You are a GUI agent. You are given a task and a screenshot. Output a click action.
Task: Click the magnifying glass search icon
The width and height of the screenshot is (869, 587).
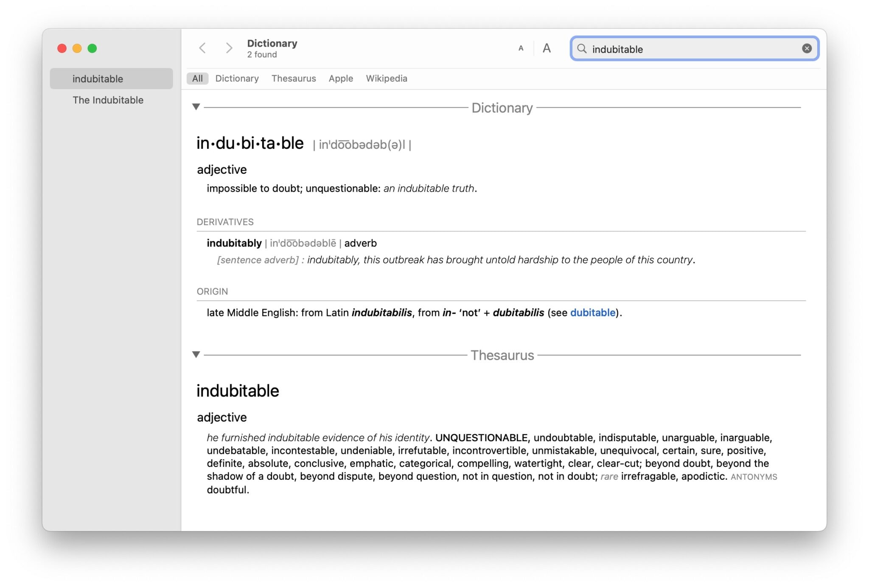click(x=582, y=49)
